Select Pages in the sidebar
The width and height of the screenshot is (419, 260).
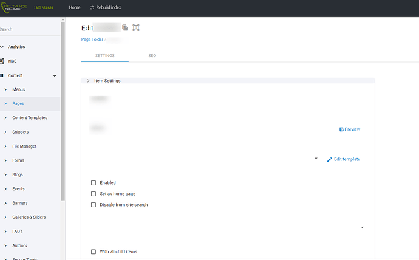tap(18, 104)
